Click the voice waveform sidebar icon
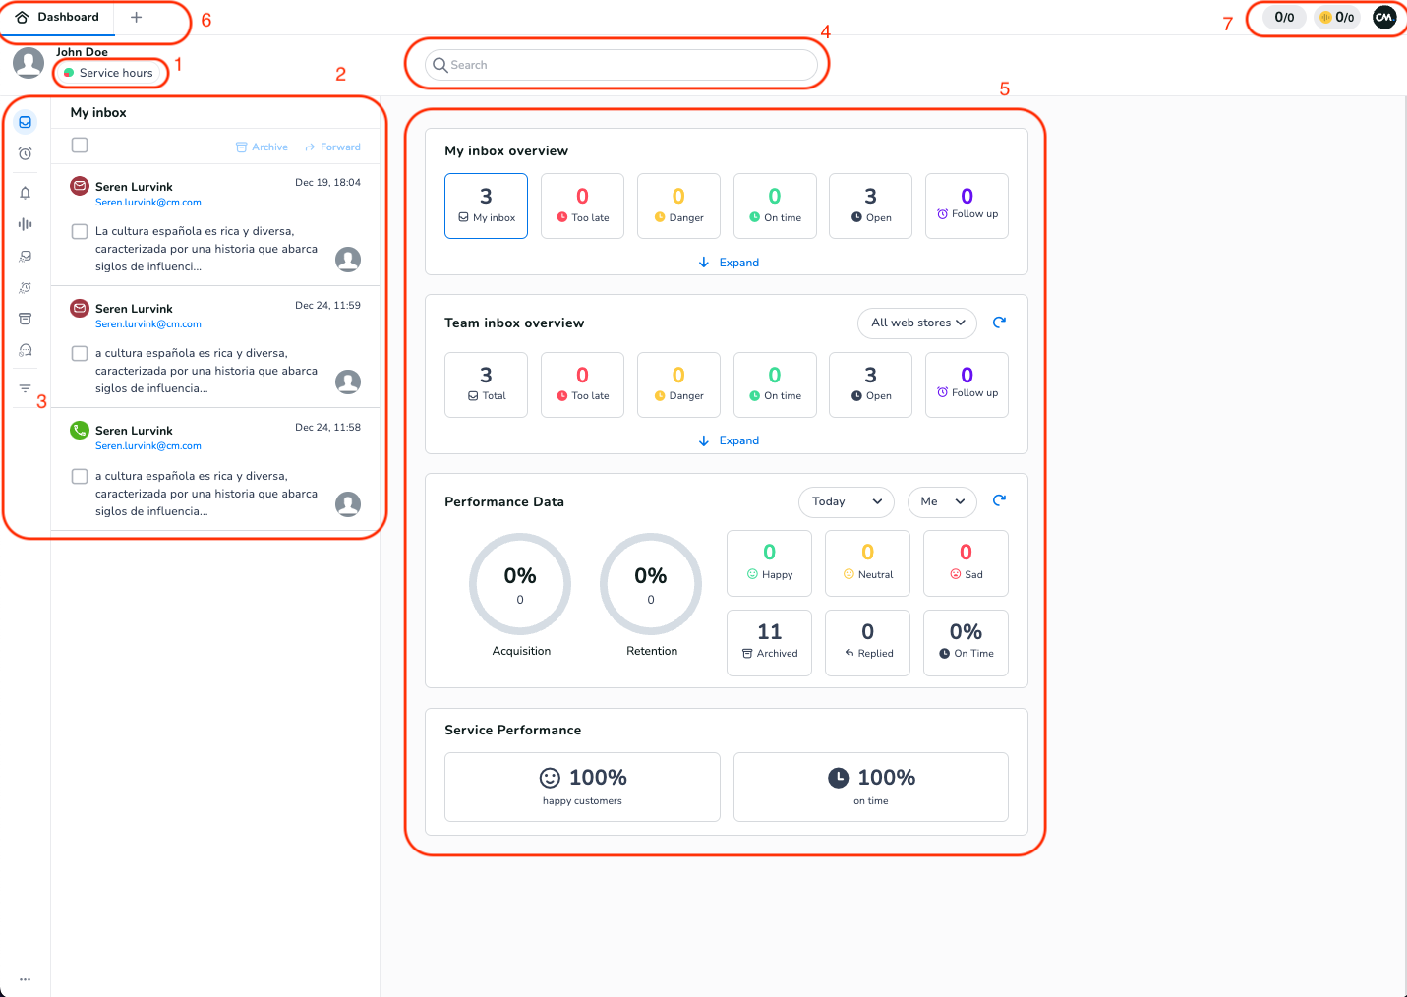 tap(26, 224)
